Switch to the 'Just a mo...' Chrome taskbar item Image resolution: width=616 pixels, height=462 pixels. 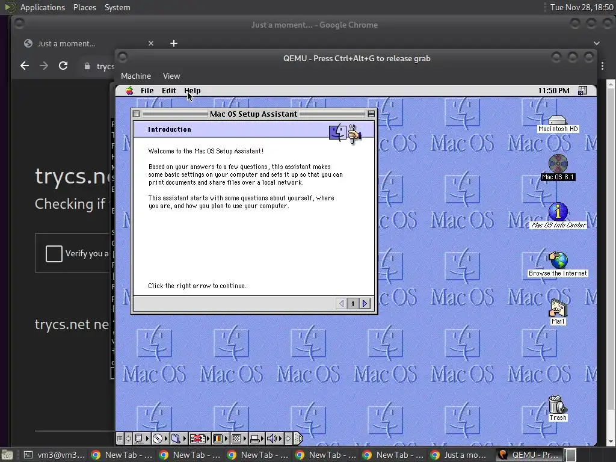coord(460,455)
